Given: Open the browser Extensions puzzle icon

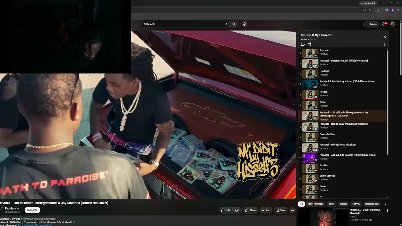Looking at the screenshot, I should point(378,10).
